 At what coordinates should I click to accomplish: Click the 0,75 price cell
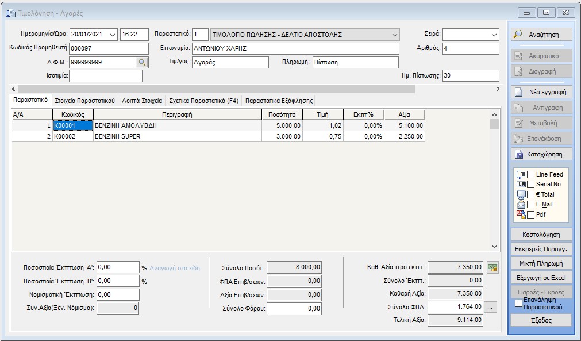(x=323, y=136)
